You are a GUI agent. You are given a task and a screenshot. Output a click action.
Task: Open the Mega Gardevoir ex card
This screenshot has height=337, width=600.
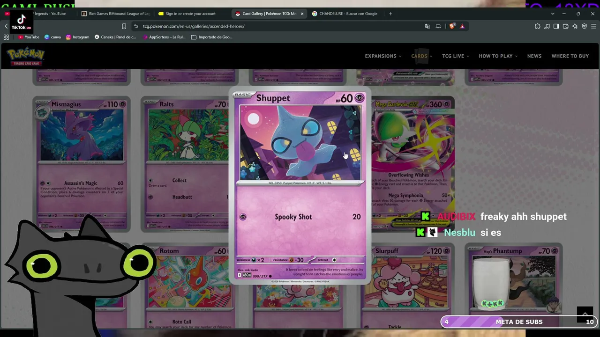412,164
